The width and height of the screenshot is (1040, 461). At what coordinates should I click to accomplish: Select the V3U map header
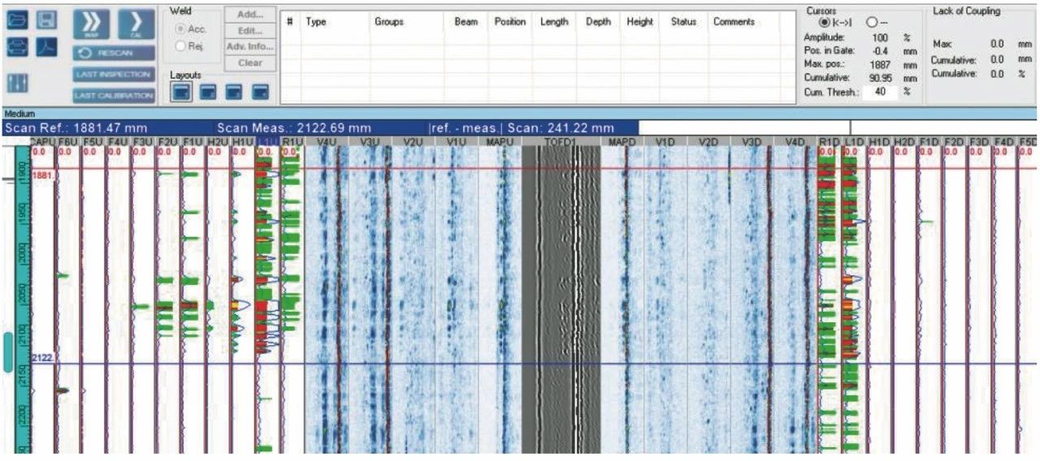coord(370,142)
